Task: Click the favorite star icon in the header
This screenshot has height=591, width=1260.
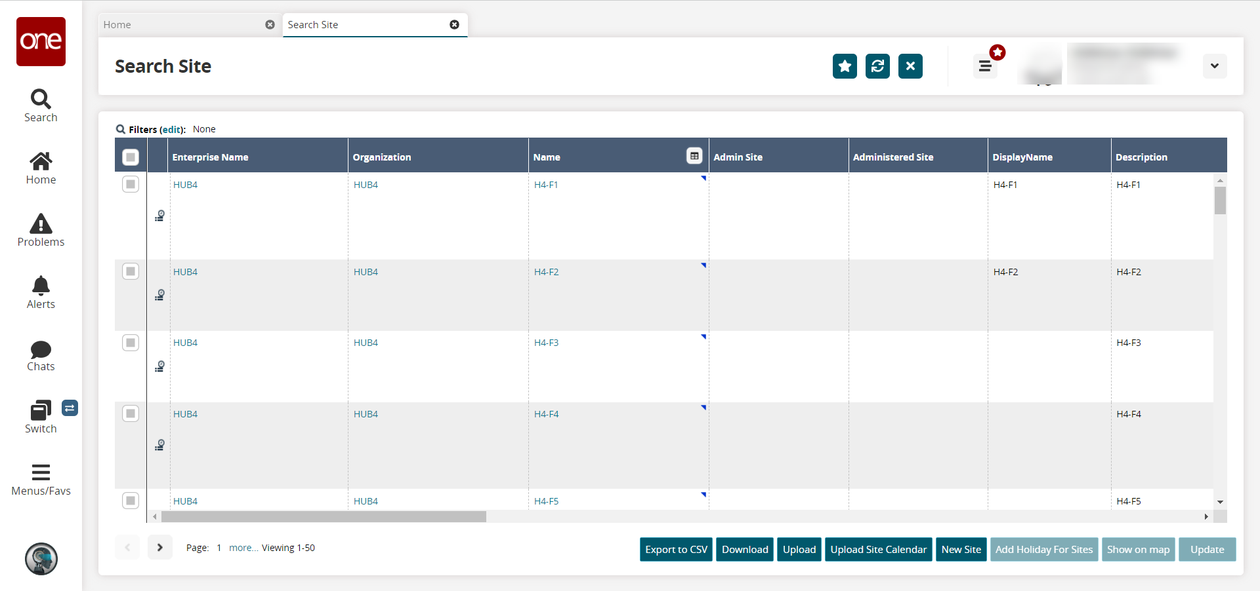Action: pyautogui.click(x=845, y=66)
